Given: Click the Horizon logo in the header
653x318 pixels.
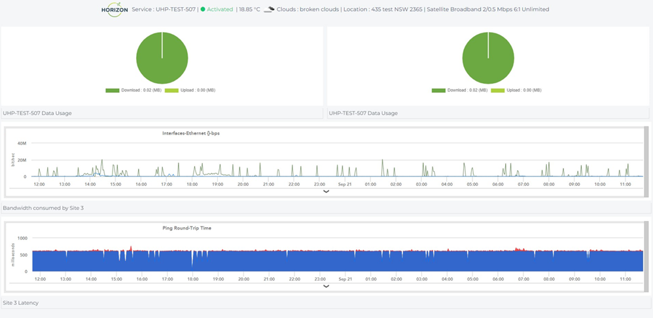Looking at the screenshot, I should tap(115, 10).
